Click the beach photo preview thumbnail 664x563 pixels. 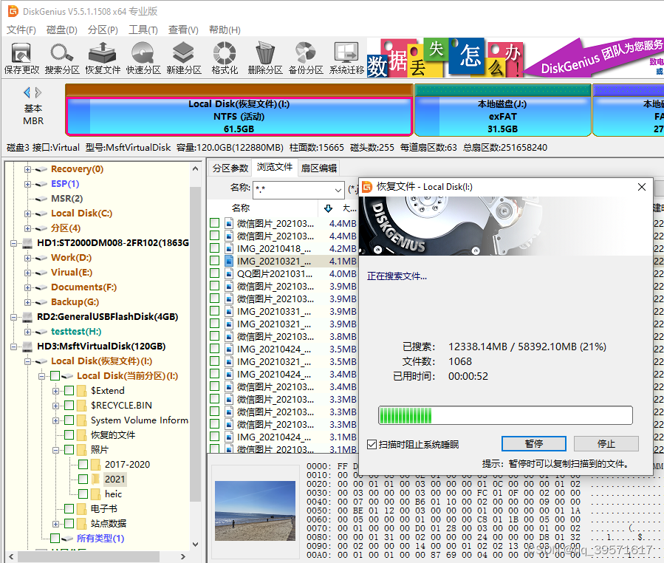tap(255, 511)
